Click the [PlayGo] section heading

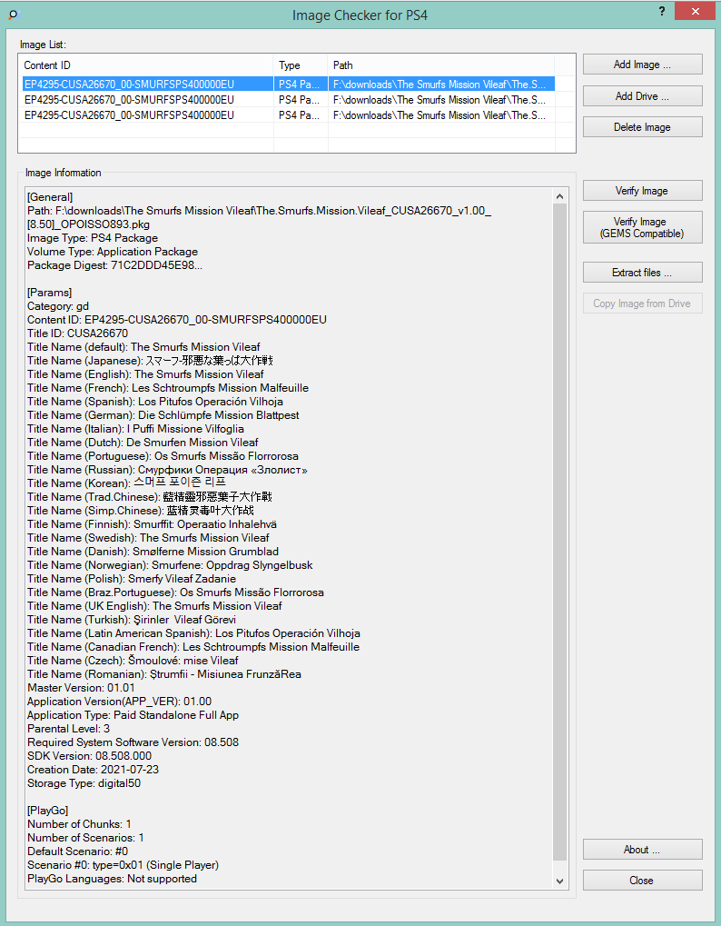point(48,809)
